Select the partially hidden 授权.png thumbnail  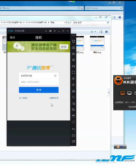tap(80, 43)
